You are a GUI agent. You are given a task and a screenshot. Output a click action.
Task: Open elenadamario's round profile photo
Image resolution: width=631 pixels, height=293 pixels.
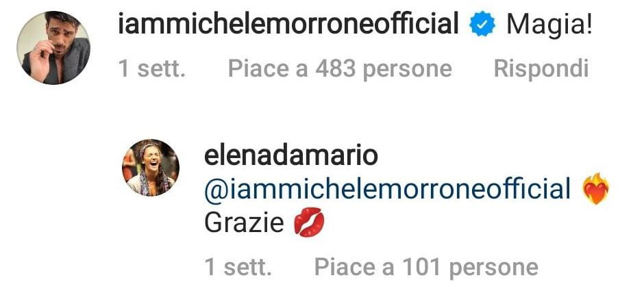151,168
